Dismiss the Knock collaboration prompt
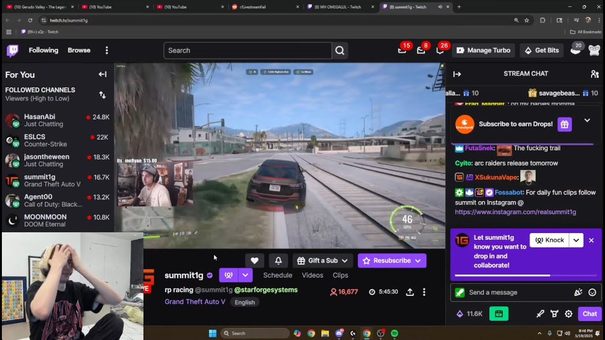The height and width of the screenshot is (340, 605). tap(591, 240)
